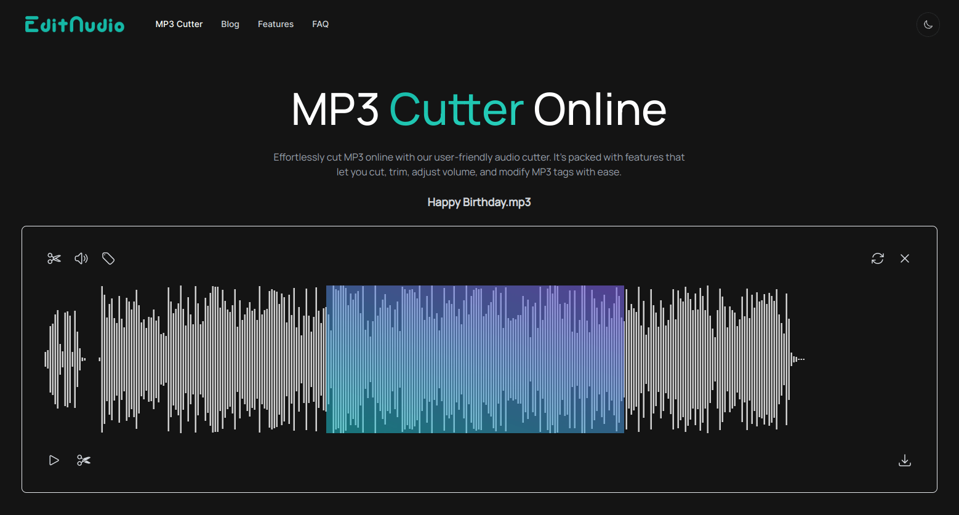Switch to the MP3 Cutter tab
The width and height of the screenshot is (959, 515).
[x=179, y=24]
